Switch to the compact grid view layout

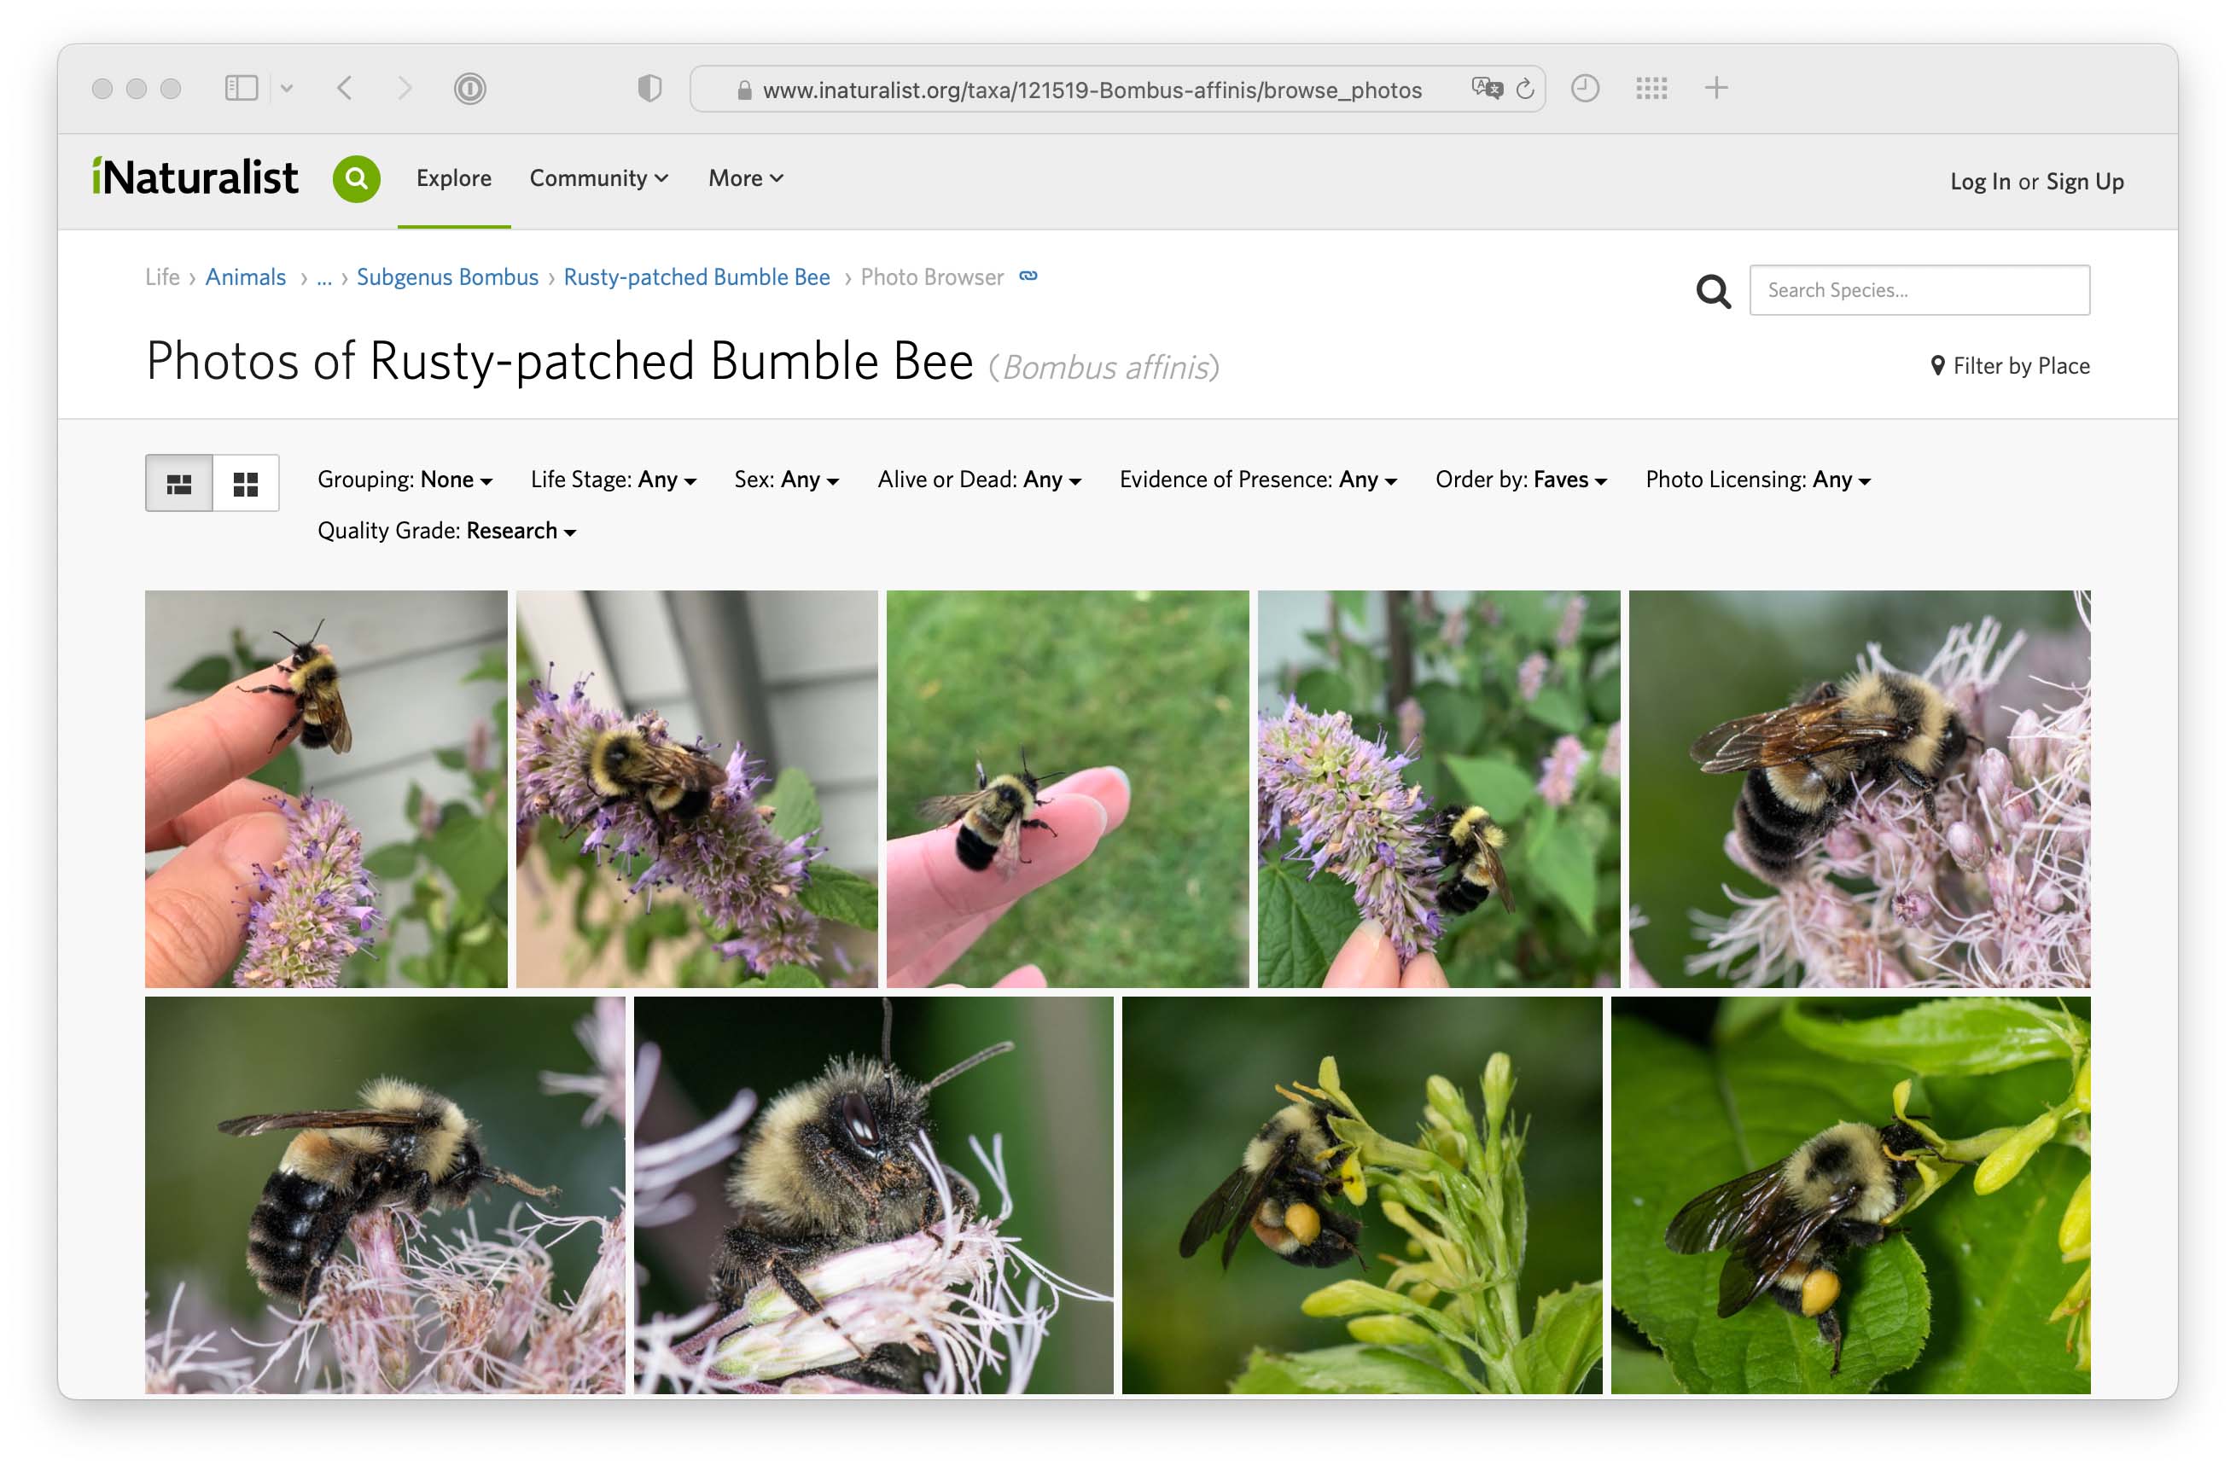246,483
